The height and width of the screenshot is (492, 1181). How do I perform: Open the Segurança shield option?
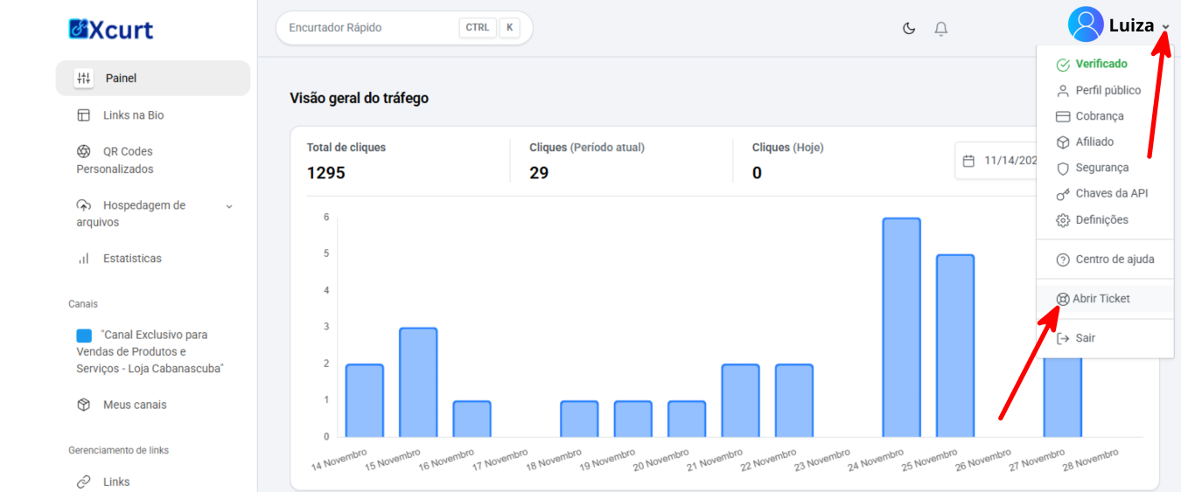(1063, 168)
